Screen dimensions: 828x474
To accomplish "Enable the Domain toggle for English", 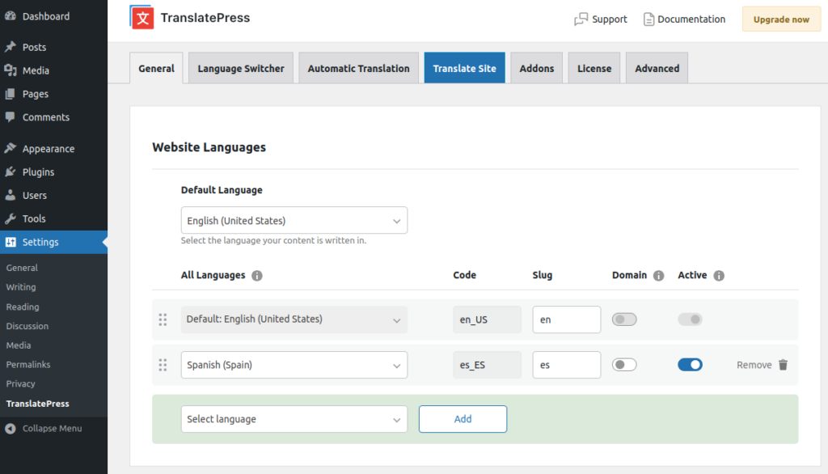I will point(624,320).
